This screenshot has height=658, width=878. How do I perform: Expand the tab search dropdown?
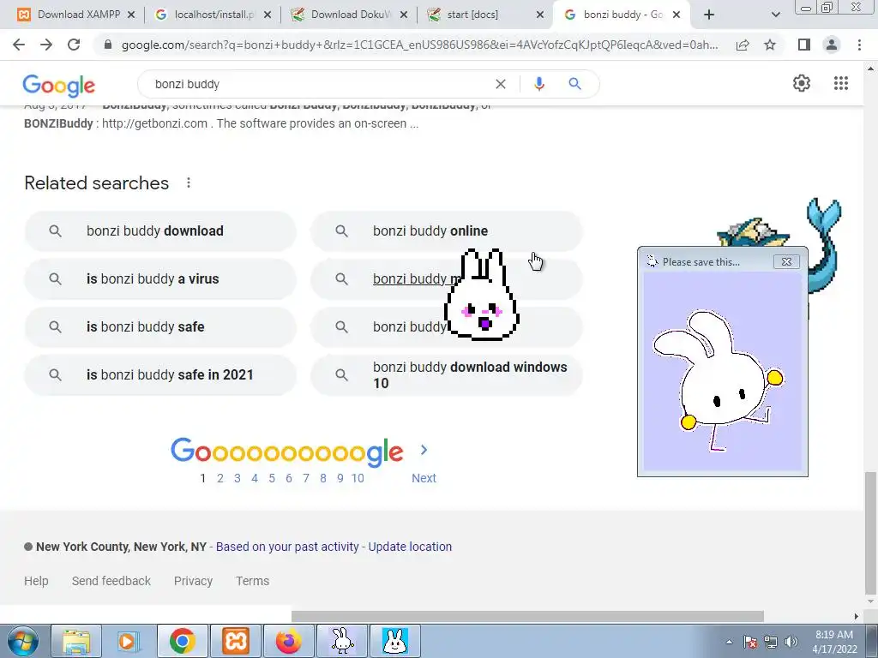click(x=775, y=15)
